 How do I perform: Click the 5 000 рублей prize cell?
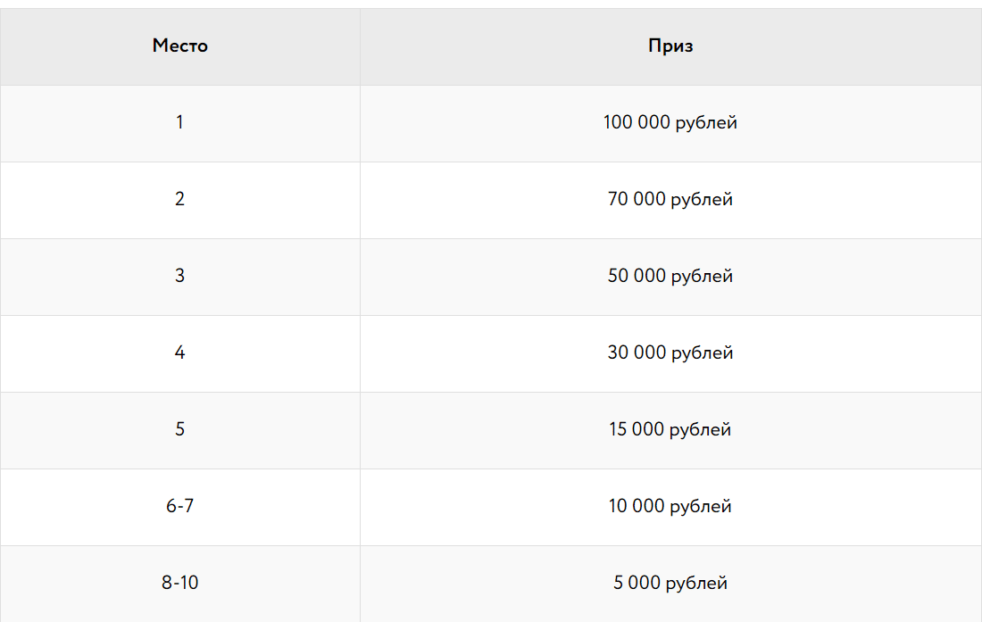[670, 584]
